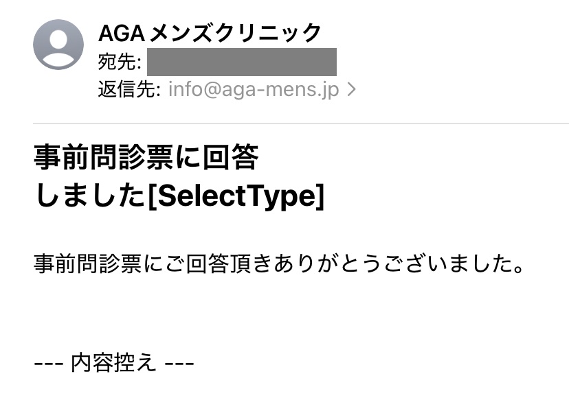569x411 pixels.
Task: Click the --- 内容控え --- separator text
Action: (x=114, y=362)
